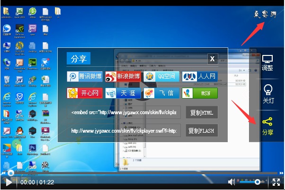This screenshot has width=285, height=190.
Task: Click the 复制FLASH button
Action: pyautogui.click(x=202, y=130)
